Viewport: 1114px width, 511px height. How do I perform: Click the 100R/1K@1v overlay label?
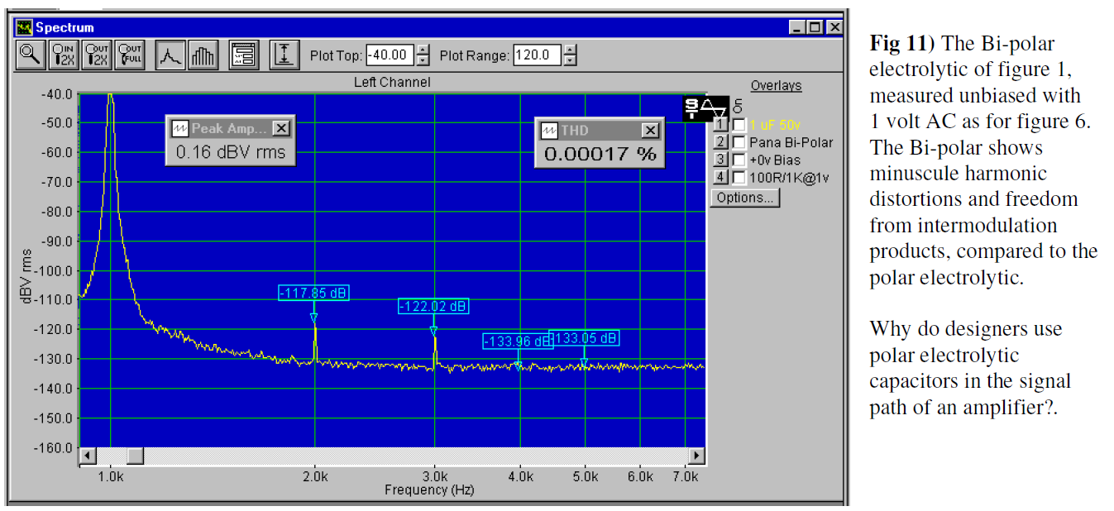coord(789,177)
